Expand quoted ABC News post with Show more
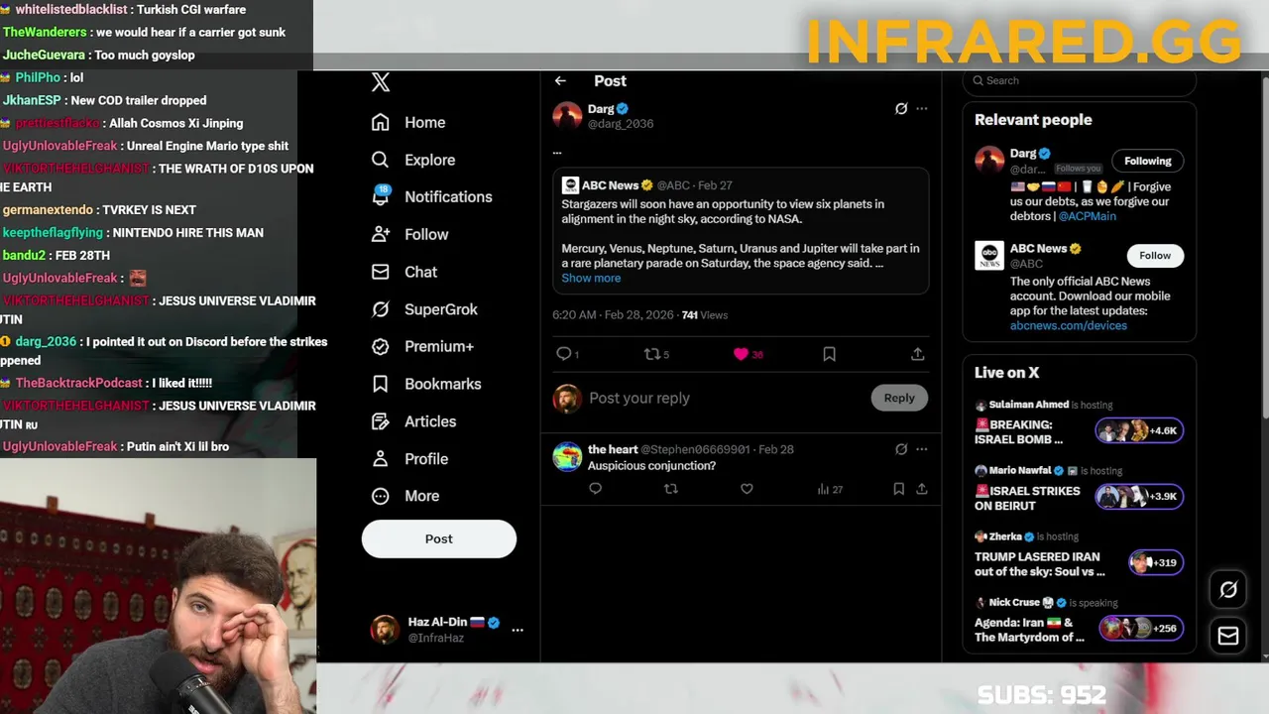The image size is (1269, 714). click(x=591, y=278)
